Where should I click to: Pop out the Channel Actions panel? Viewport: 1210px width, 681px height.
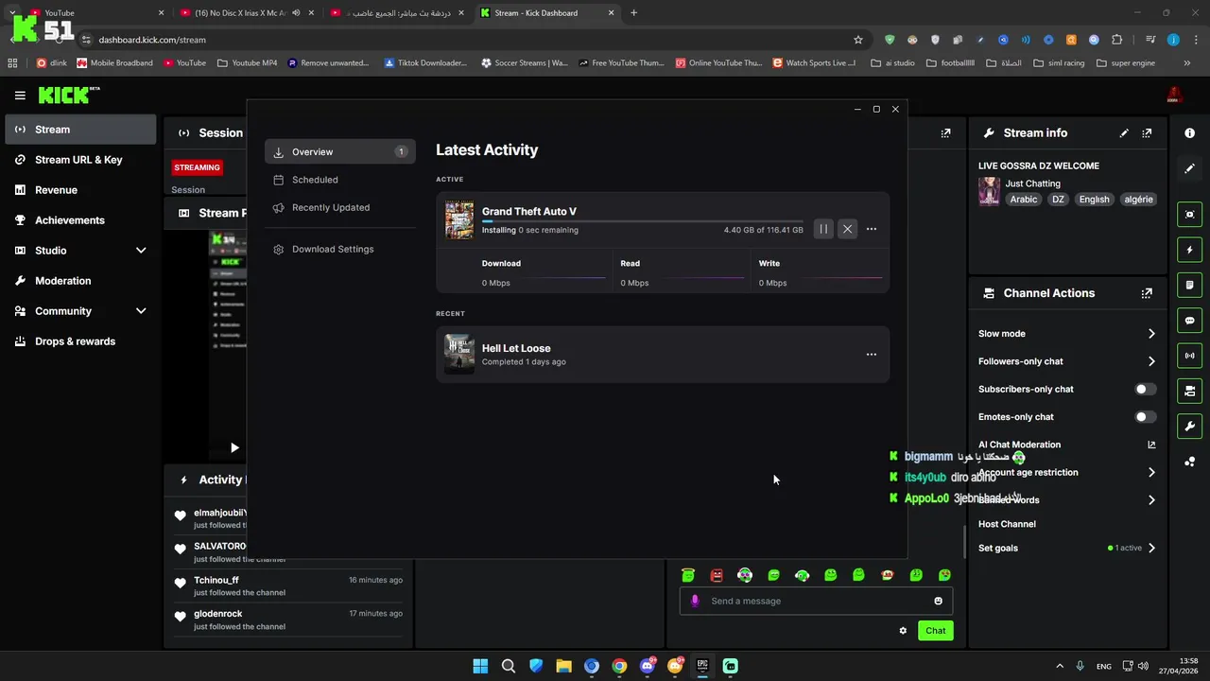pyautogui.click(x=1147, y=293)
